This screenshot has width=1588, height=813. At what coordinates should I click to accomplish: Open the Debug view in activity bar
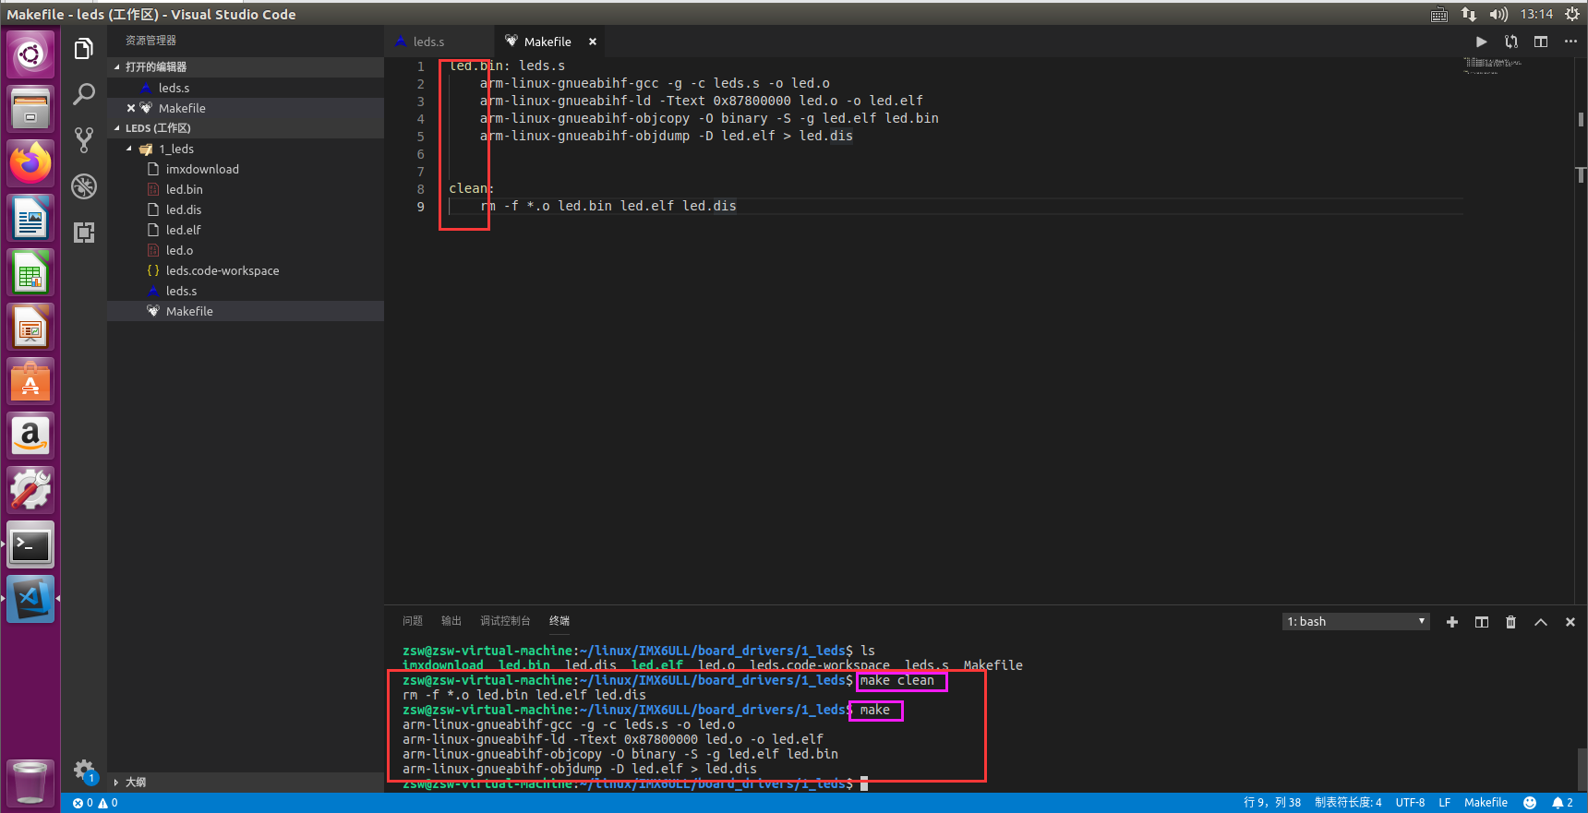[x=84, y=186]
